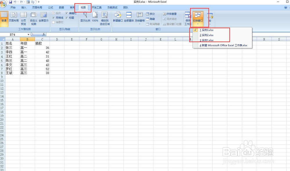Open the Data (数据) tab
Screen dimensions: 290x171
pyautogui.click(x=61, y=8)
